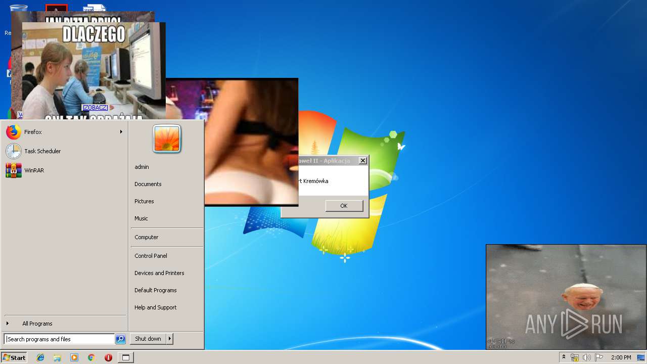Viewport: 647px width, 364px height.
Task: Click the Start button
Action: tap(14, 357)
